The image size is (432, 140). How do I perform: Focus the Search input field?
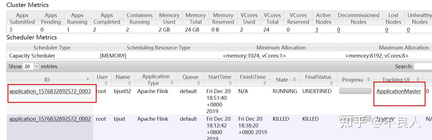pos(423,67)
